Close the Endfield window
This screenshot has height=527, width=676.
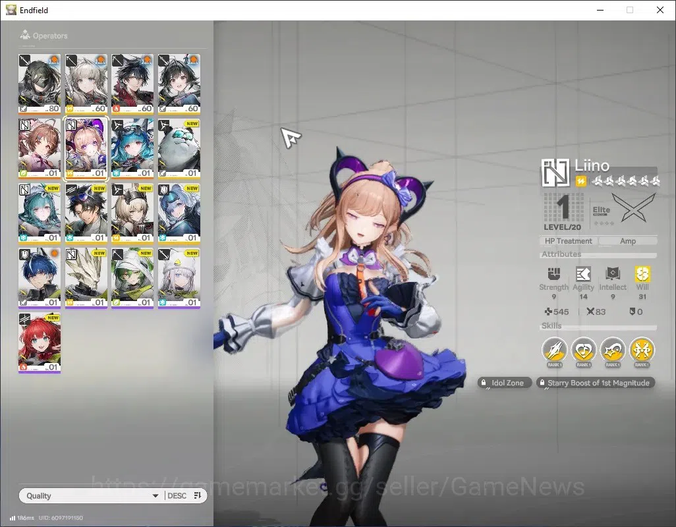pos(660,10)
